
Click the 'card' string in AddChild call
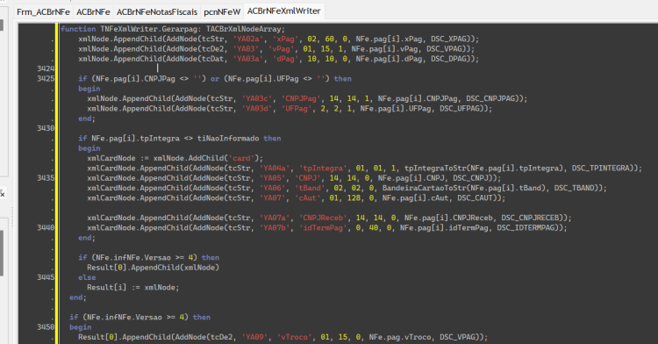[241, 158]
